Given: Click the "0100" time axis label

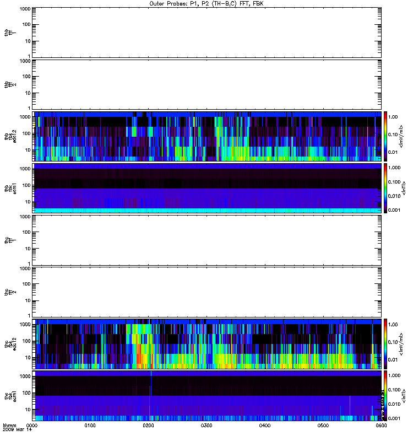Looking at the screenshot, I should click(90, 426).
